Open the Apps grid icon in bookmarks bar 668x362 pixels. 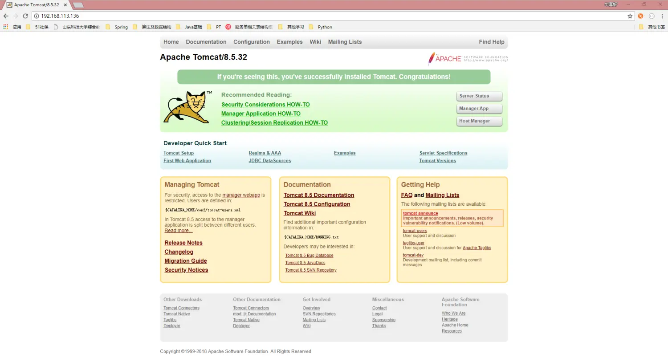tap(6, 27)
